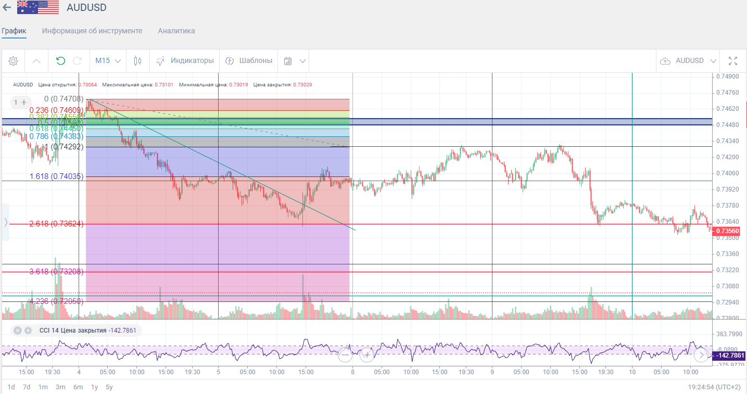Viewport: 747px width, 394px height.
Task: Switch to the График tab
Action: pos(14,31)
